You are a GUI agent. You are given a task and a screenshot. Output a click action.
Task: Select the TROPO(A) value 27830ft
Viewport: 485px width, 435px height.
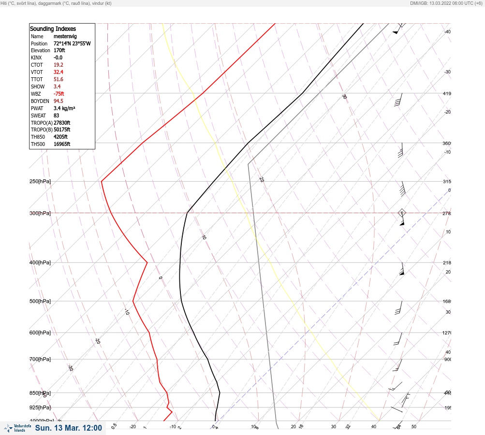click(x=62, y=123)
